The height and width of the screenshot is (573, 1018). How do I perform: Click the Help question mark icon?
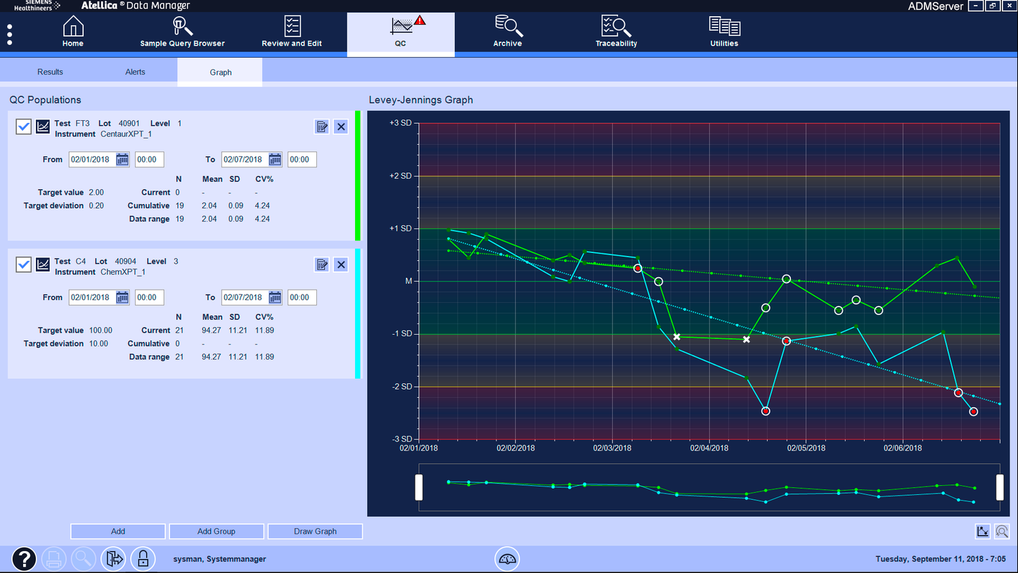[x=24, y=559]
